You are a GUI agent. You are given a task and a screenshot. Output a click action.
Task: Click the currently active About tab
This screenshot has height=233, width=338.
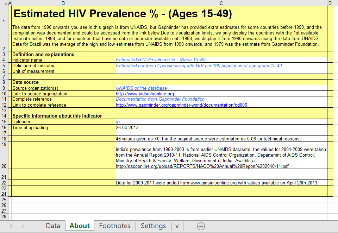(79, 226)
